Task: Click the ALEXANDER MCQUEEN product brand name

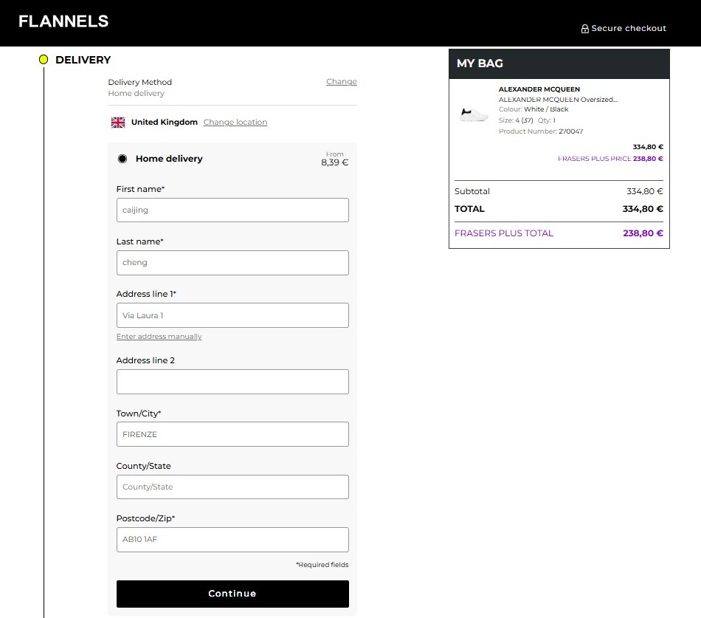Action: 539,89
